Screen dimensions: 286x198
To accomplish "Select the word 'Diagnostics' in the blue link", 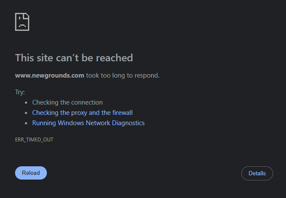I will pyautogui.click(x=128, y=123).
